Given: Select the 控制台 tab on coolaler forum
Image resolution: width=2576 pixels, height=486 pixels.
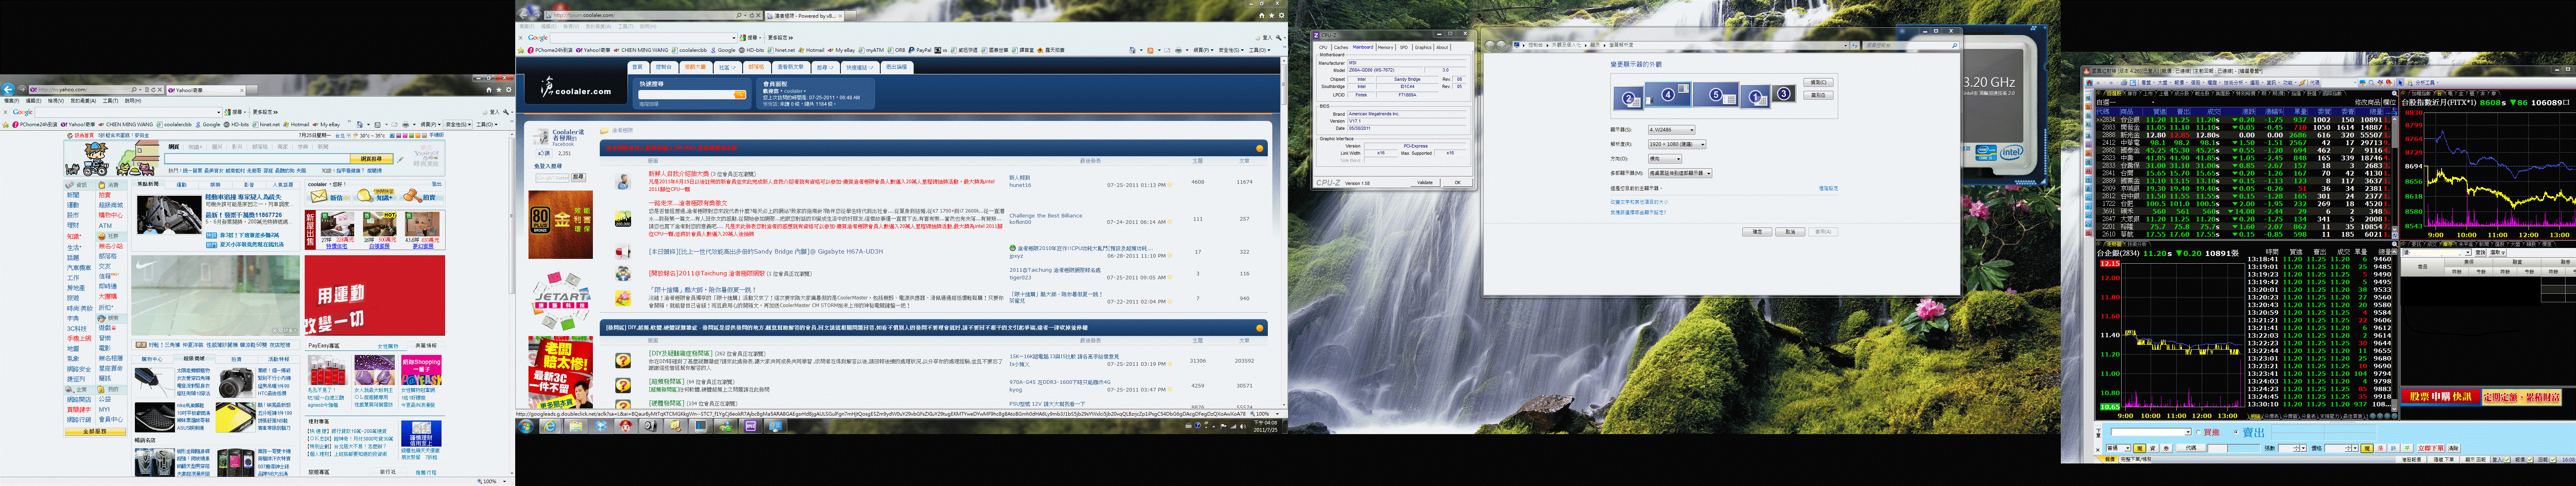Looking at the screenshot, I should 664,67.
